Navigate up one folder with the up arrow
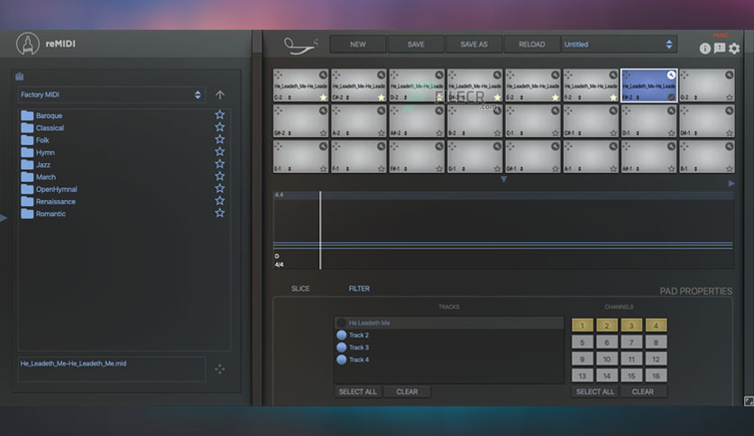 220,95
